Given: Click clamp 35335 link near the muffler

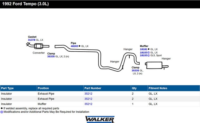Looking at the screenshot, I should (135, 70).
